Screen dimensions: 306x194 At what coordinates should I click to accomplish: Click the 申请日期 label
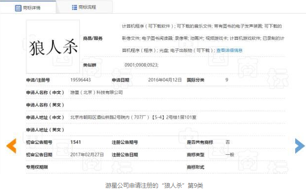pos(121,80)
